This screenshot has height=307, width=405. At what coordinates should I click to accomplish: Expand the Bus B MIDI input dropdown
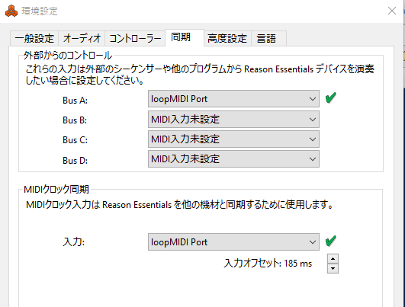point(233,119)
